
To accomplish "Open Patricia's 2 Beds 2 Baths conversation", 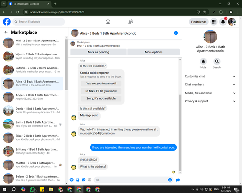I will click(x=32, y=70).
